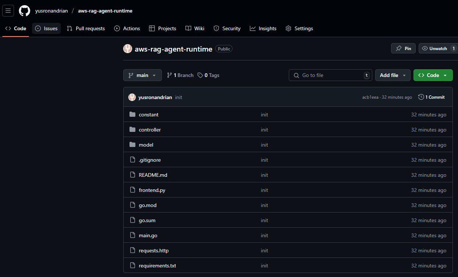Viewport: 458px width, 277px height.
Task: Click the file icon beside go.mod
Action: [132, 205]
